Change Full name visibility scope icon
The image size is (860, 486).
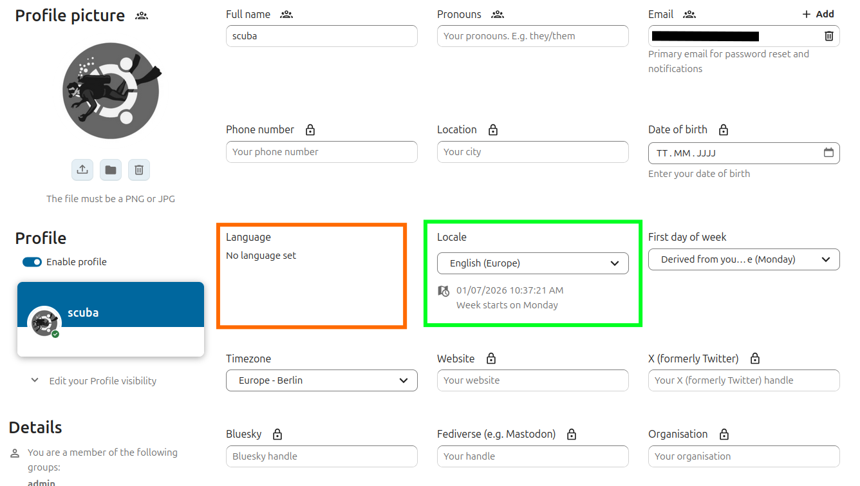click(x=286, y=14)
